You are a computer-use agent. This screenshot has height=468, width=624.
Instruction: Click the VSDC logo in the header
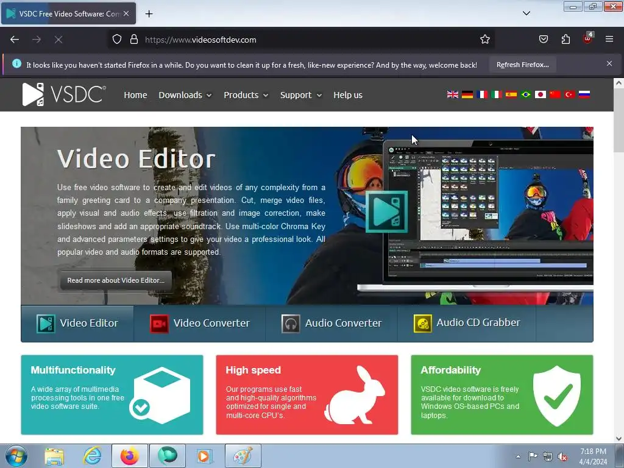point(64,94)
